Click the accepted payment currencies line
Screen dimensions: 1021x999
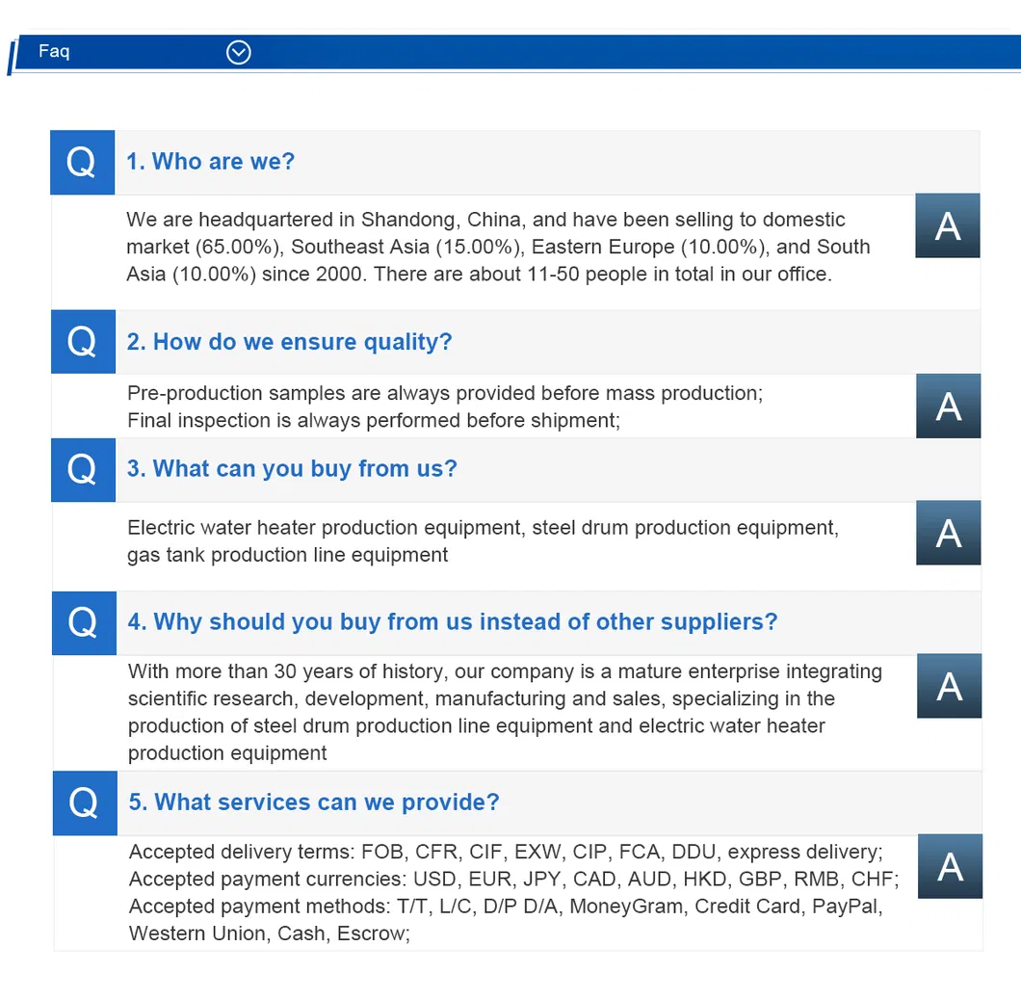512,880
